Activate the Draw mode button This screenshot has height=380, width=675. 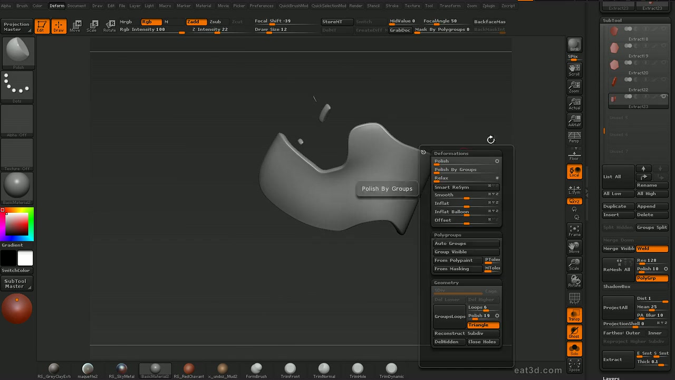(x=59, y=26)
